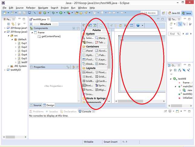Choose Absolute layout in Palette
195x147 pixels.
88,72
